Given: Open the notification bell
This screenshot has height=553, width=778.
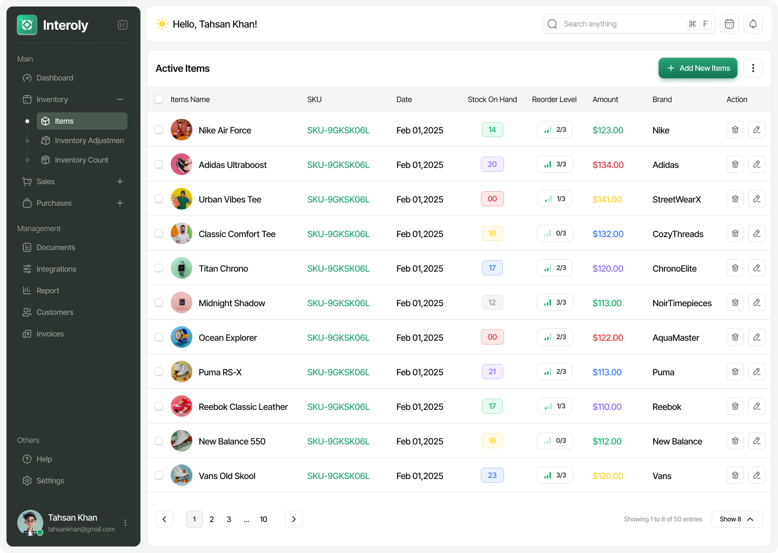Looking at the screenshot, I should point(753,24).
